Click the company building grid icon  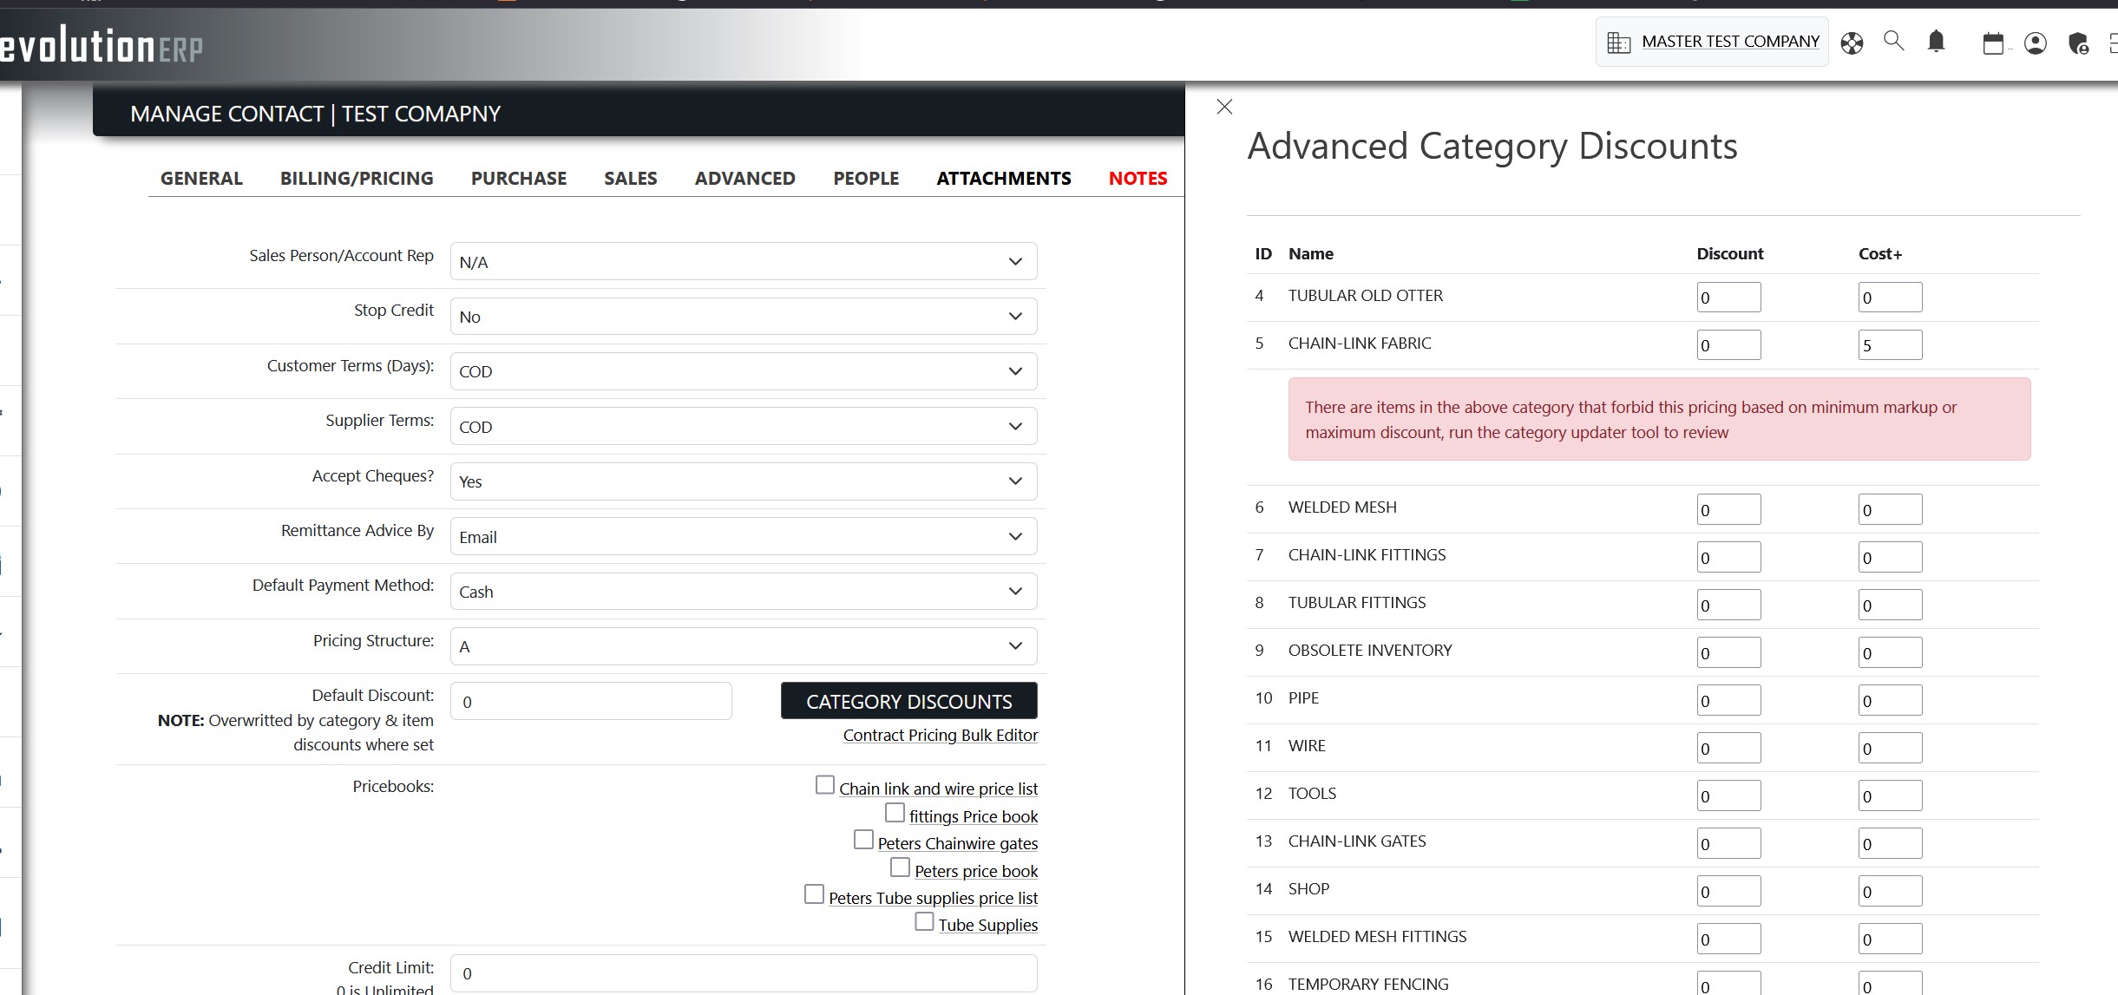[x=1618, y=42]
